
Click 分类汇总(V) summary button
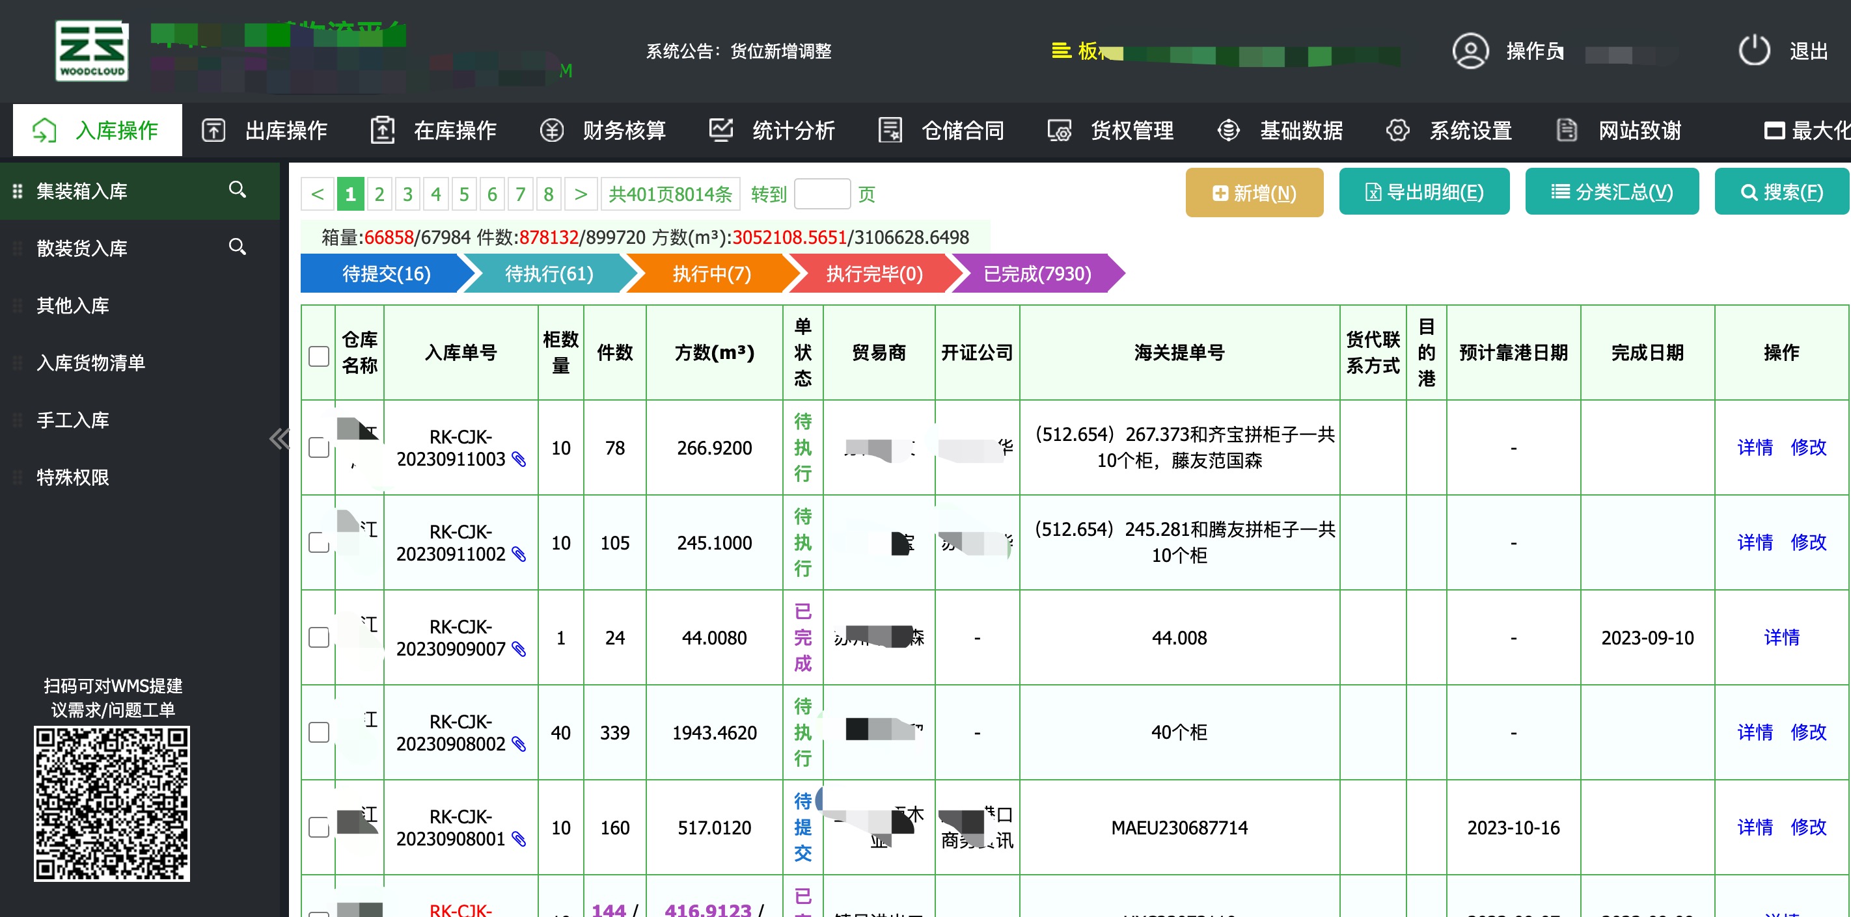pyautogui.click(x=1611, y=192)
